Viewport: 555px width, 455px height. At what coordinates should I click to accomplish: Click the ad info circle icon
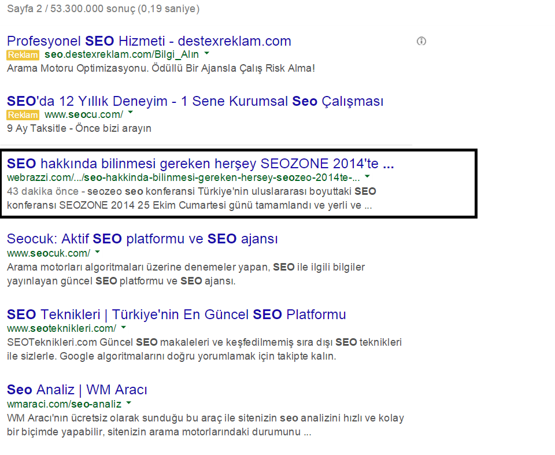[421, 41]
